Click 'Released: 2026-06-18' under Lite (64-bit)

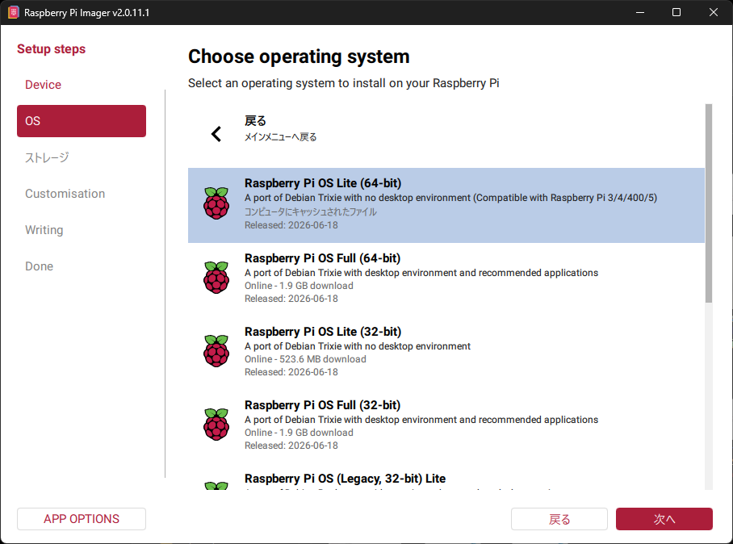coord(291,225)
